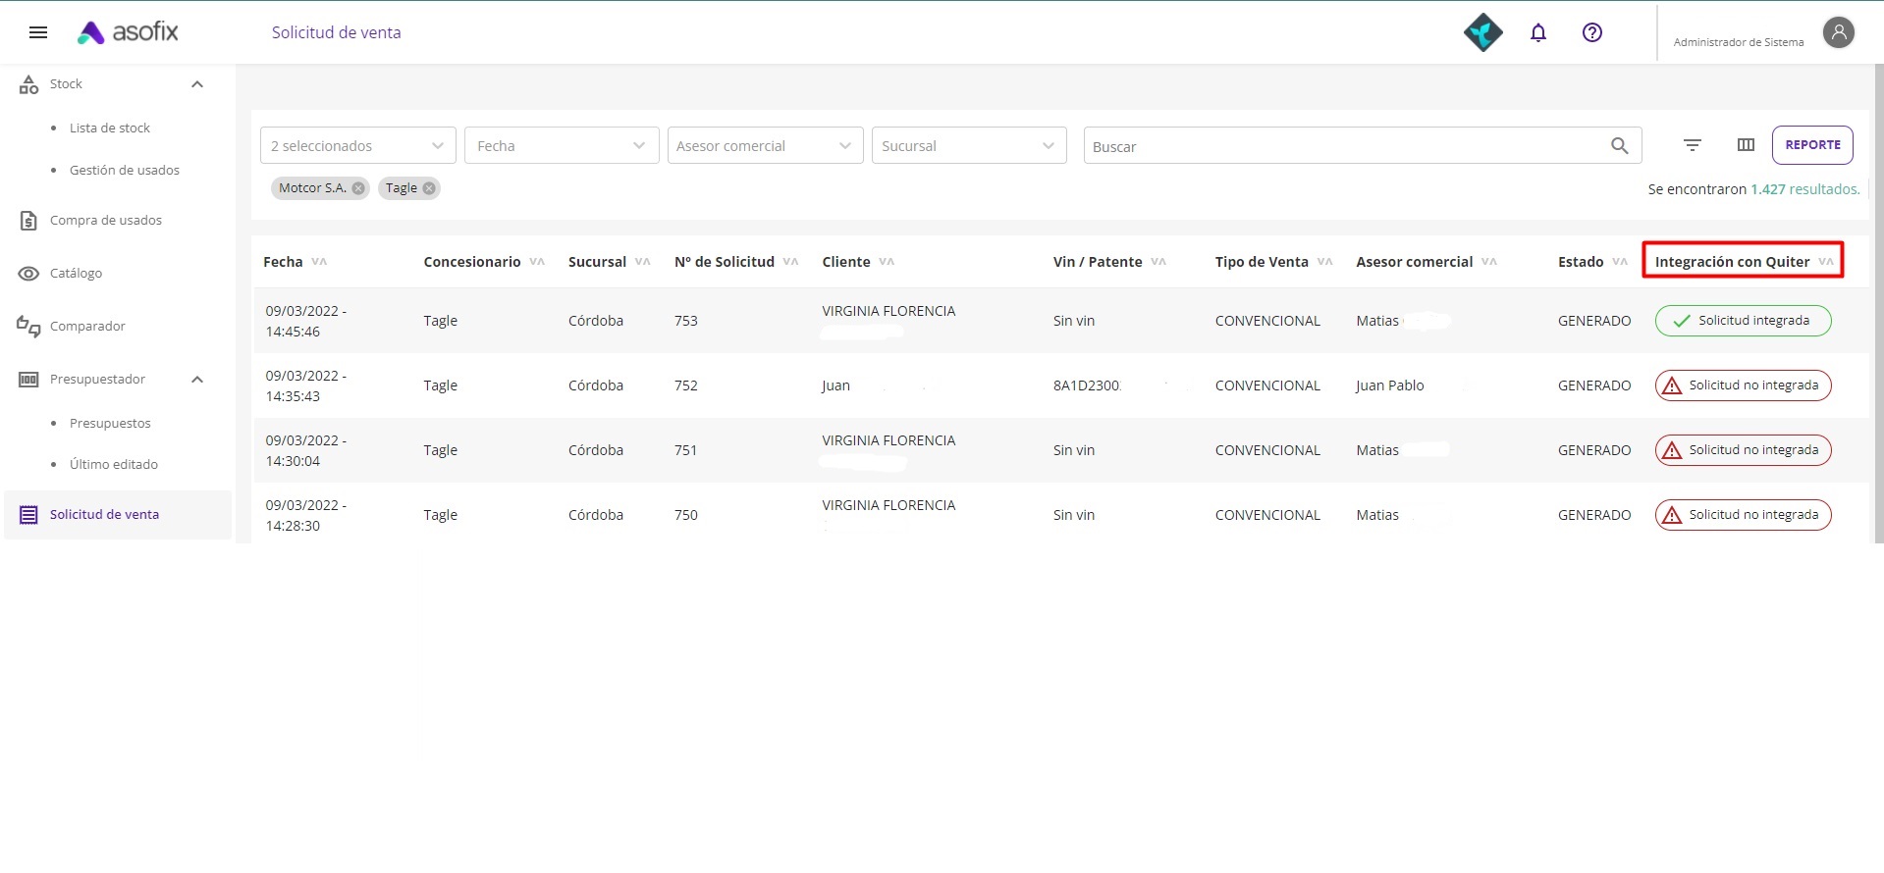
Task: Click the Catálogo eye icon
Action: pos(28,274)
